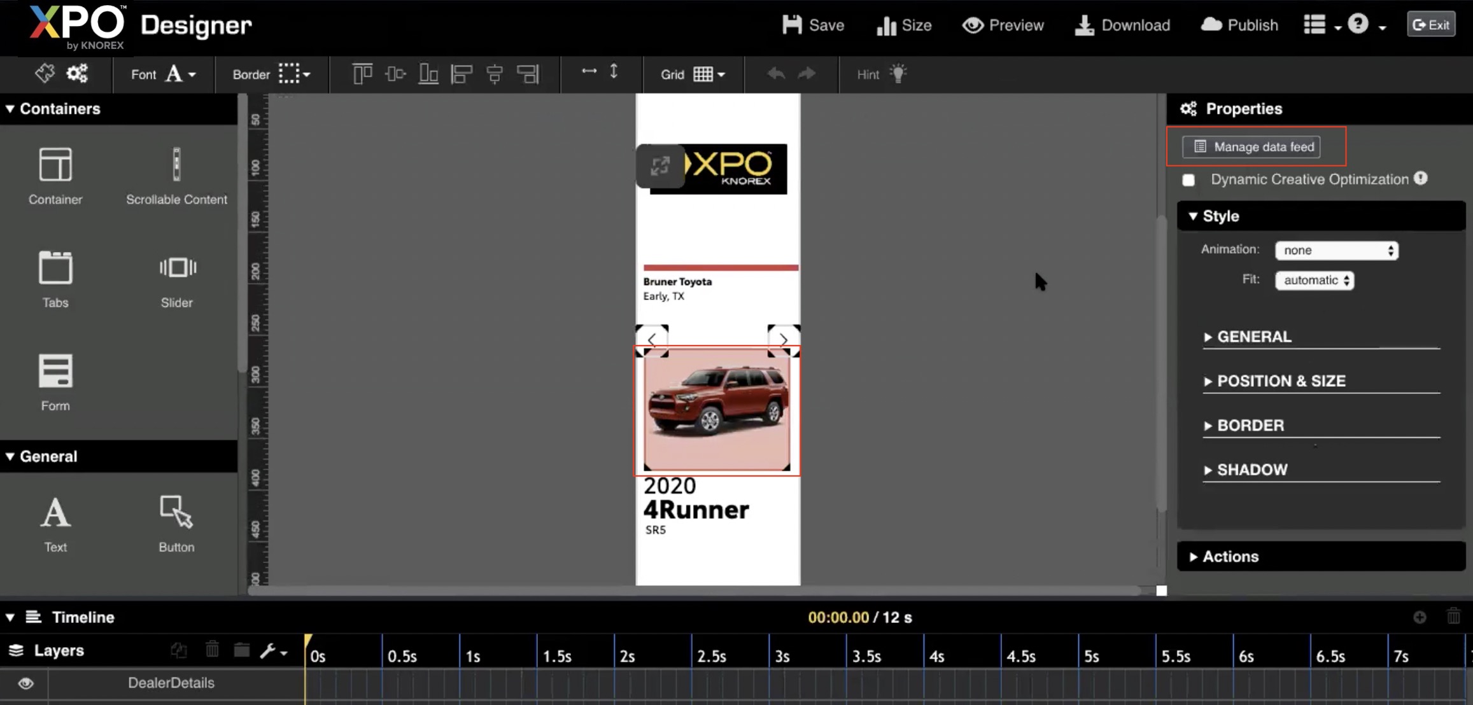Image resolution: width=1473 pixels, height=705 pixels.
Task: Open the Animation dropdown
Action: pyautogui.click(x=1336, y=250)
